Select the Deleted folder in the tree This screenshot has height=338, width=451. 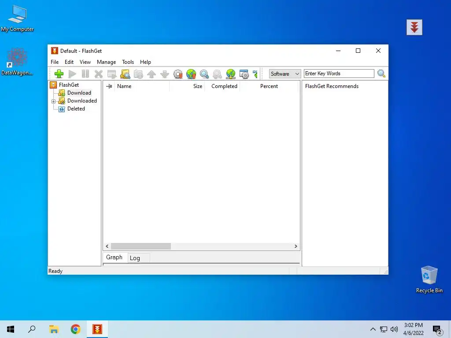click(76, 109)
